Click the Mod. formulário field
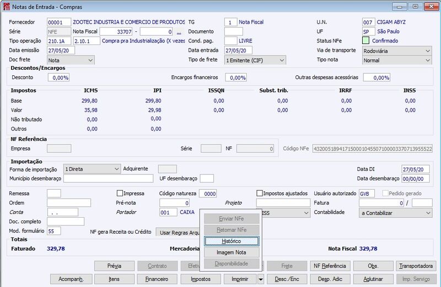This screenshot has height=287, width=441. [54, 231]
